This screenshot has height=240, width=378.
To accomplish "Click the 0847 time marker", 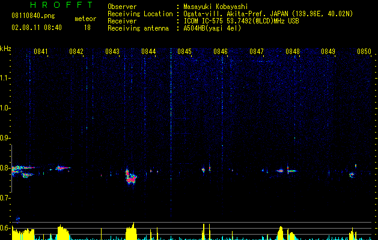I will tap(257, 52).
